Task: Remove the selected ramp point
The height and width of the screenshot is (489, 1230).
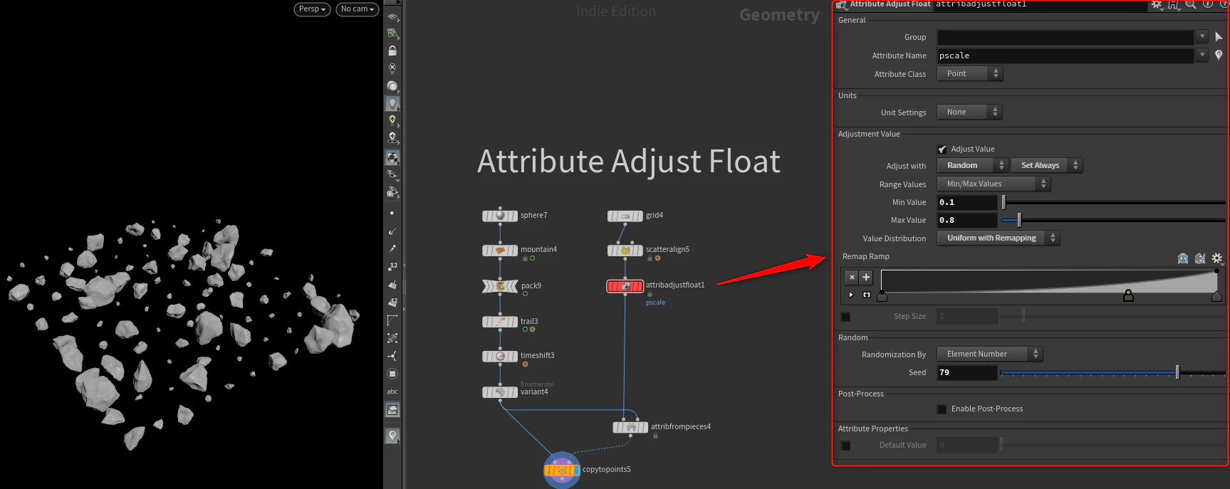Action: [852, 278]
